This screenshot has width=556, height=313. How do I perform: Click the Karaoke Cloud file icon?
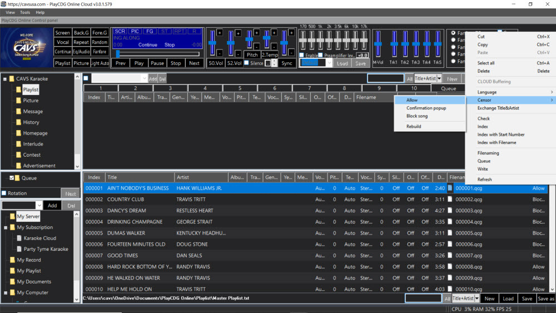pyautogui.click(x=19, y=238)
